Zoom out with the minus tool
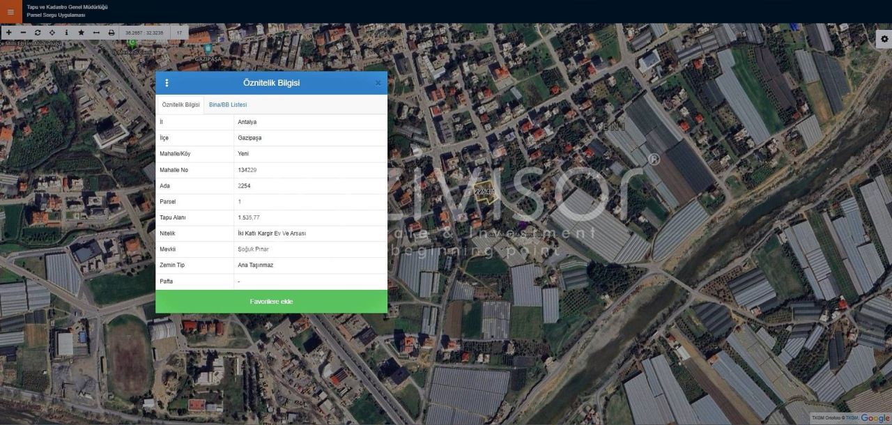Image resolution: width=892 pixels, height=425 pixels. click(23, 33)
